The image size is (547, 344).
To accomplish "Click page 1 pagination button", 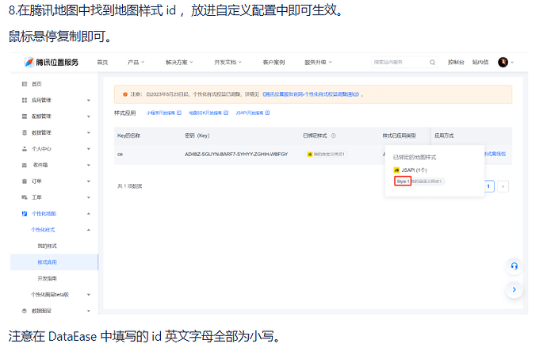I will point(488,186).
